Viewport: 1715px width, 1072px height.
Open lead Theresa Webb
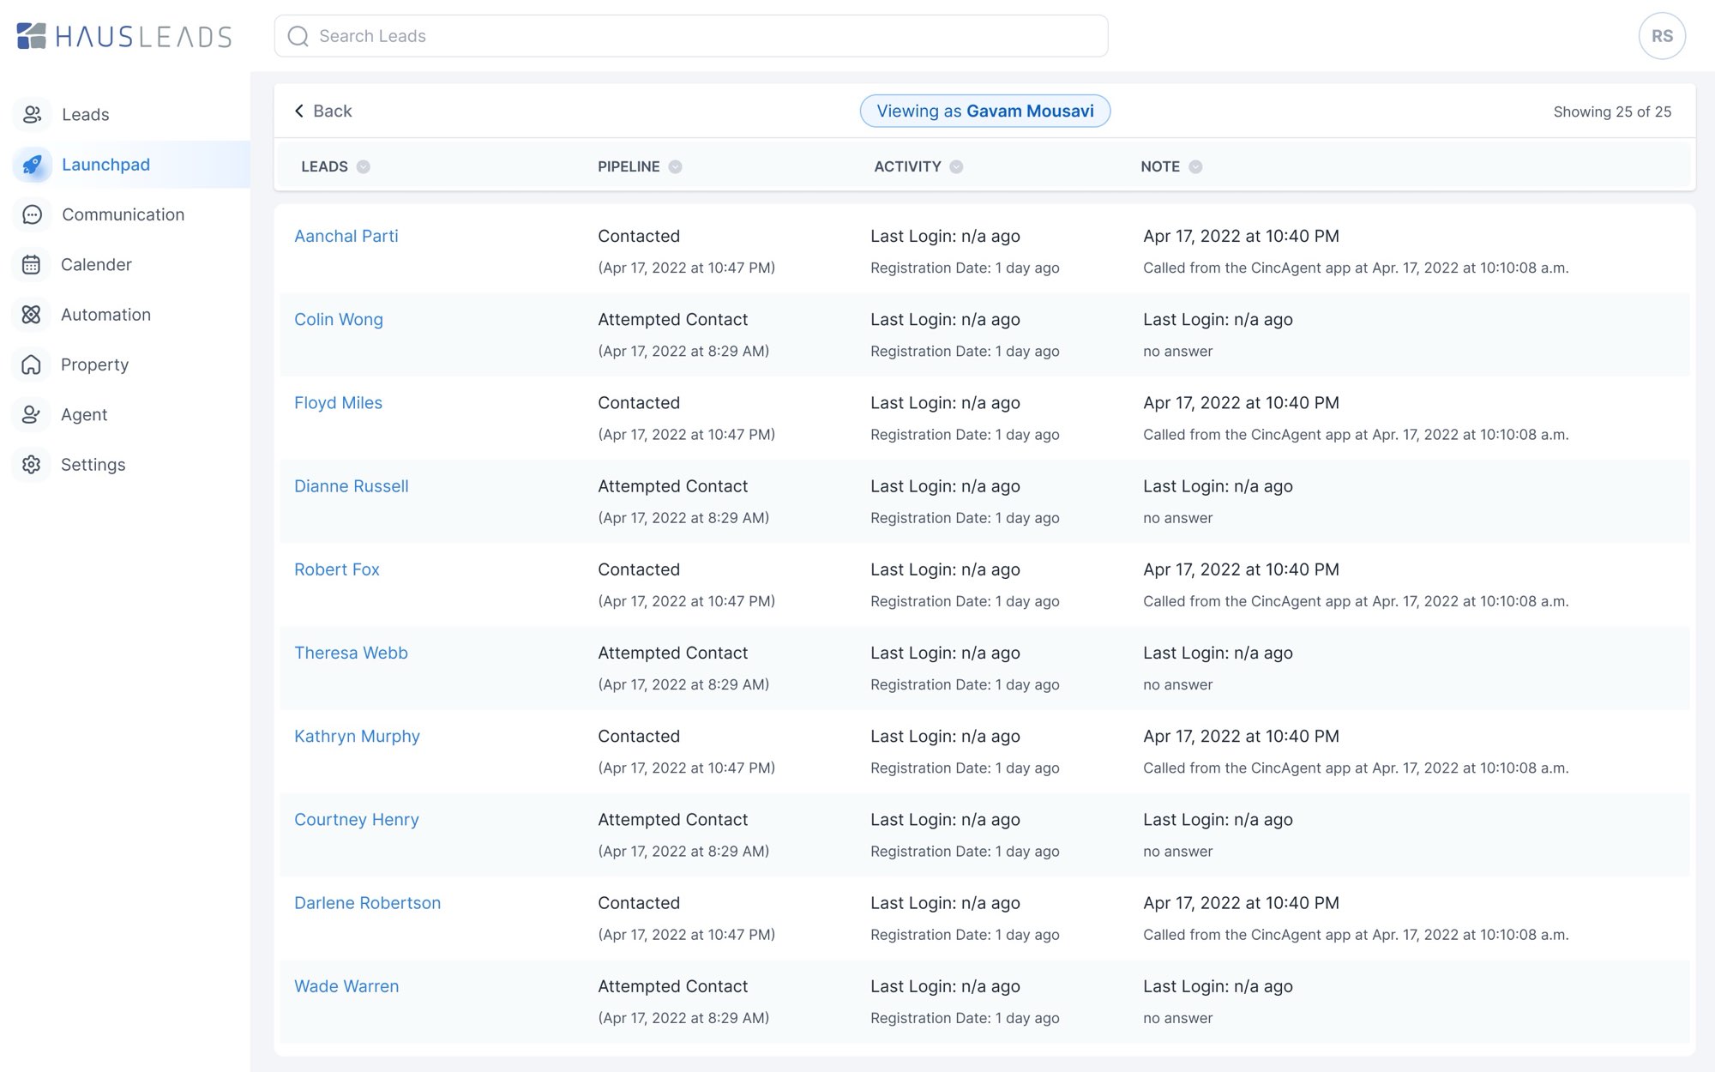pos(351,653)
